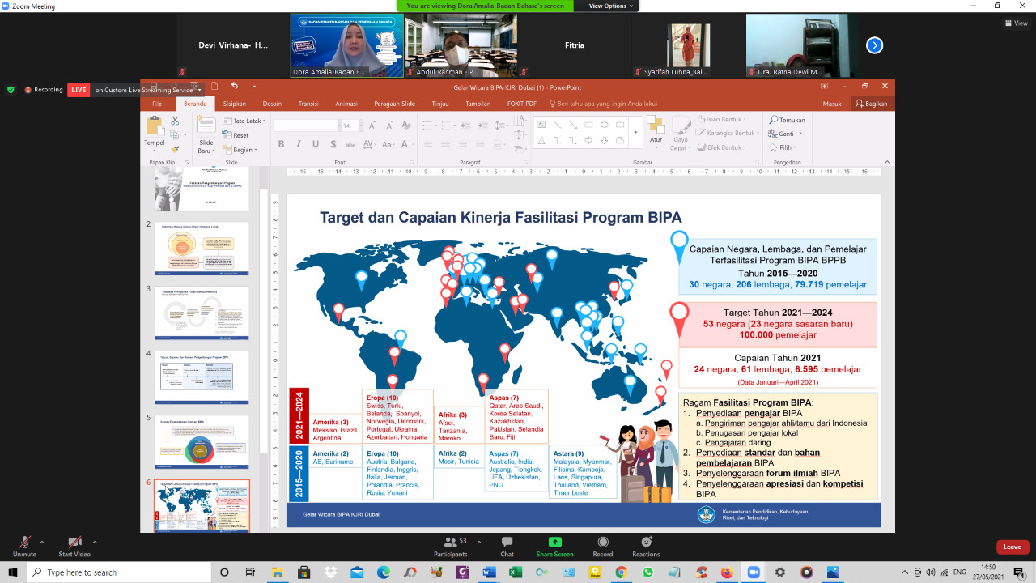Toggle Unmute microphone

tap(24, 543)
